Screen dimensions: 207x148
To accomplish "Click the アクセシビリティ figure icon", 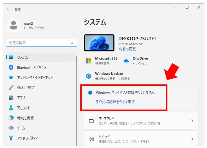I will click(x=11, y=138).
